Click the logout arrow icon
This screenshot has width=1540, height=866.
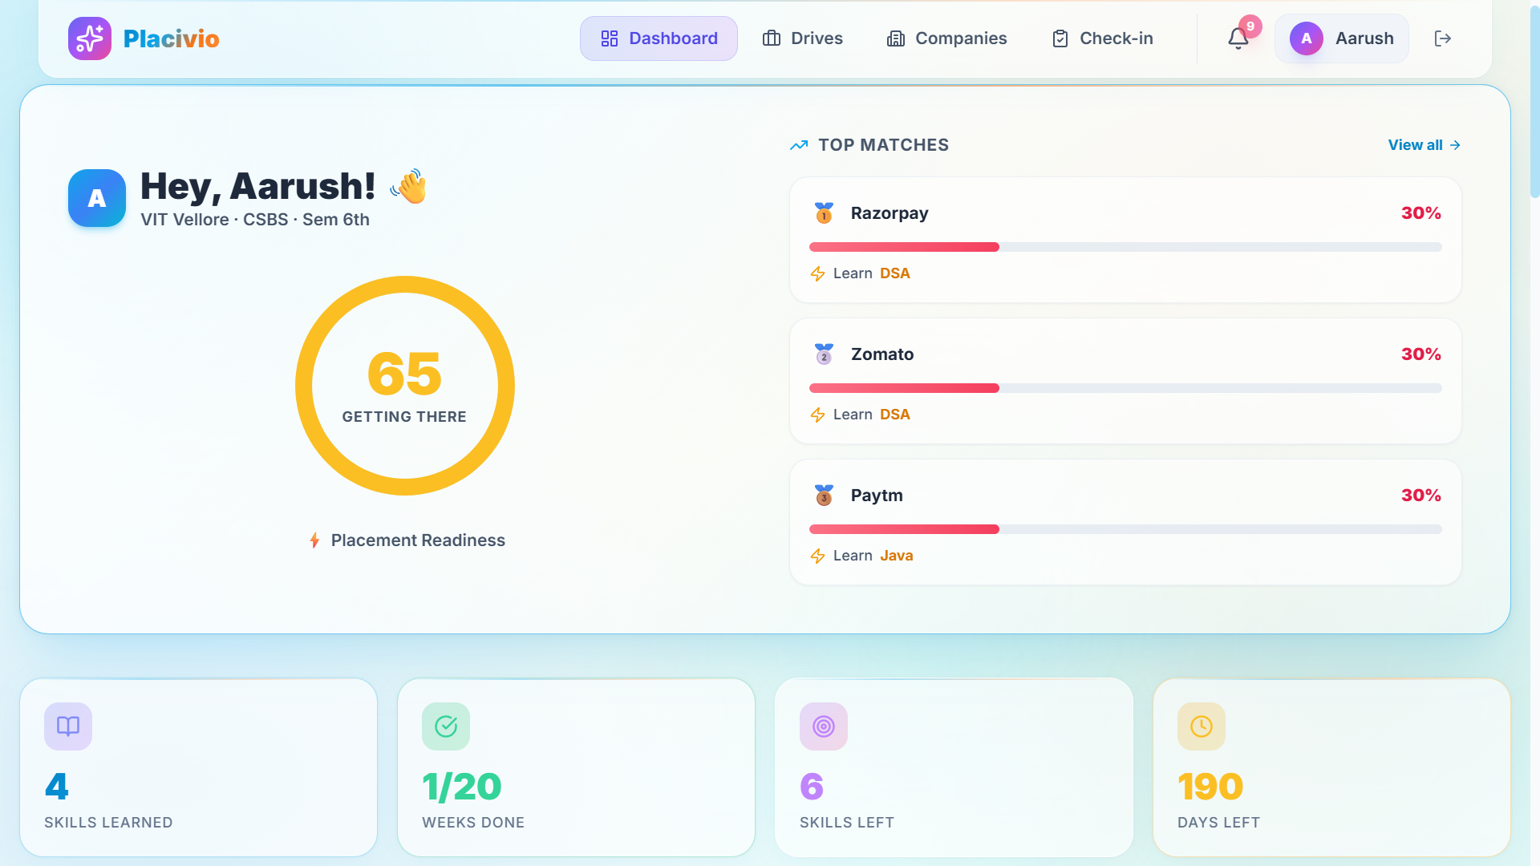pos(1443,38)
